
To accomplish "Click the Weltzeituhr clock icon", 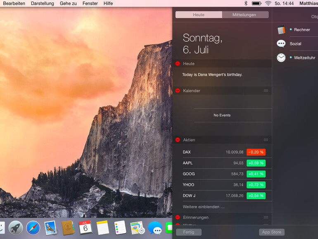I will click(281, 57).
